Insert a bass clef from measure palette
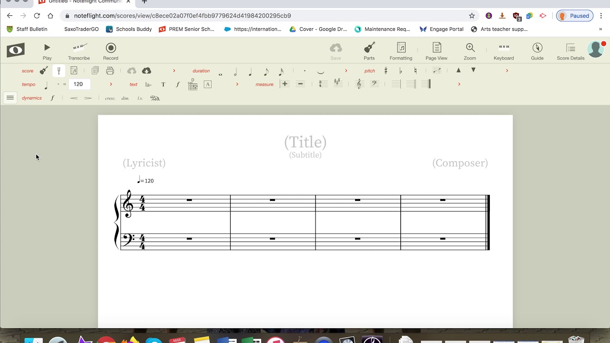The width and height of the screenshot is (610, 343). coord(374,84)
